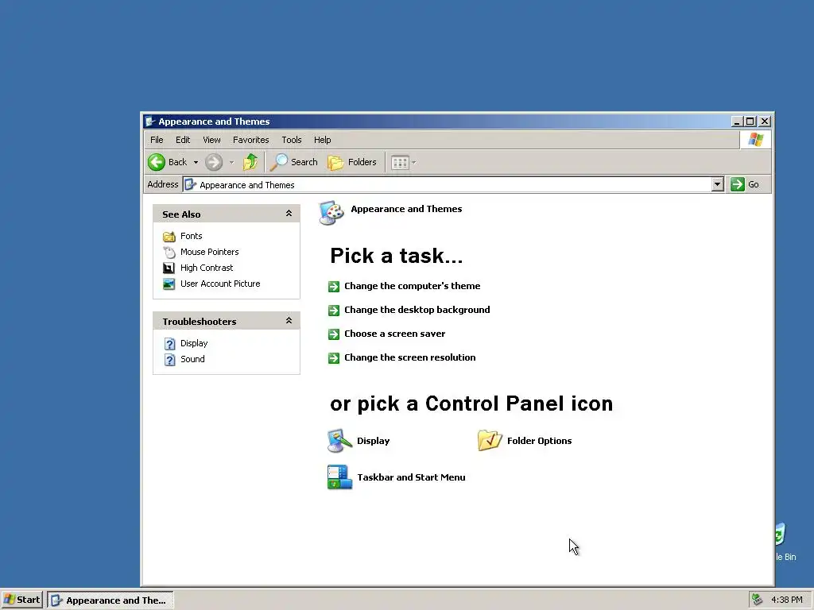Click the Sound troubleshooter help icon

tap(170, 360)
